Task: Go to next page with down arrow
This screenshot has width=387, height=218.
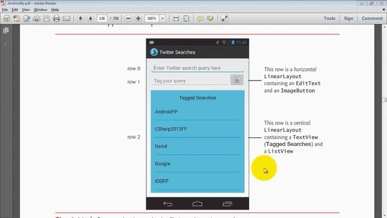Action: (x=90, y=18)
